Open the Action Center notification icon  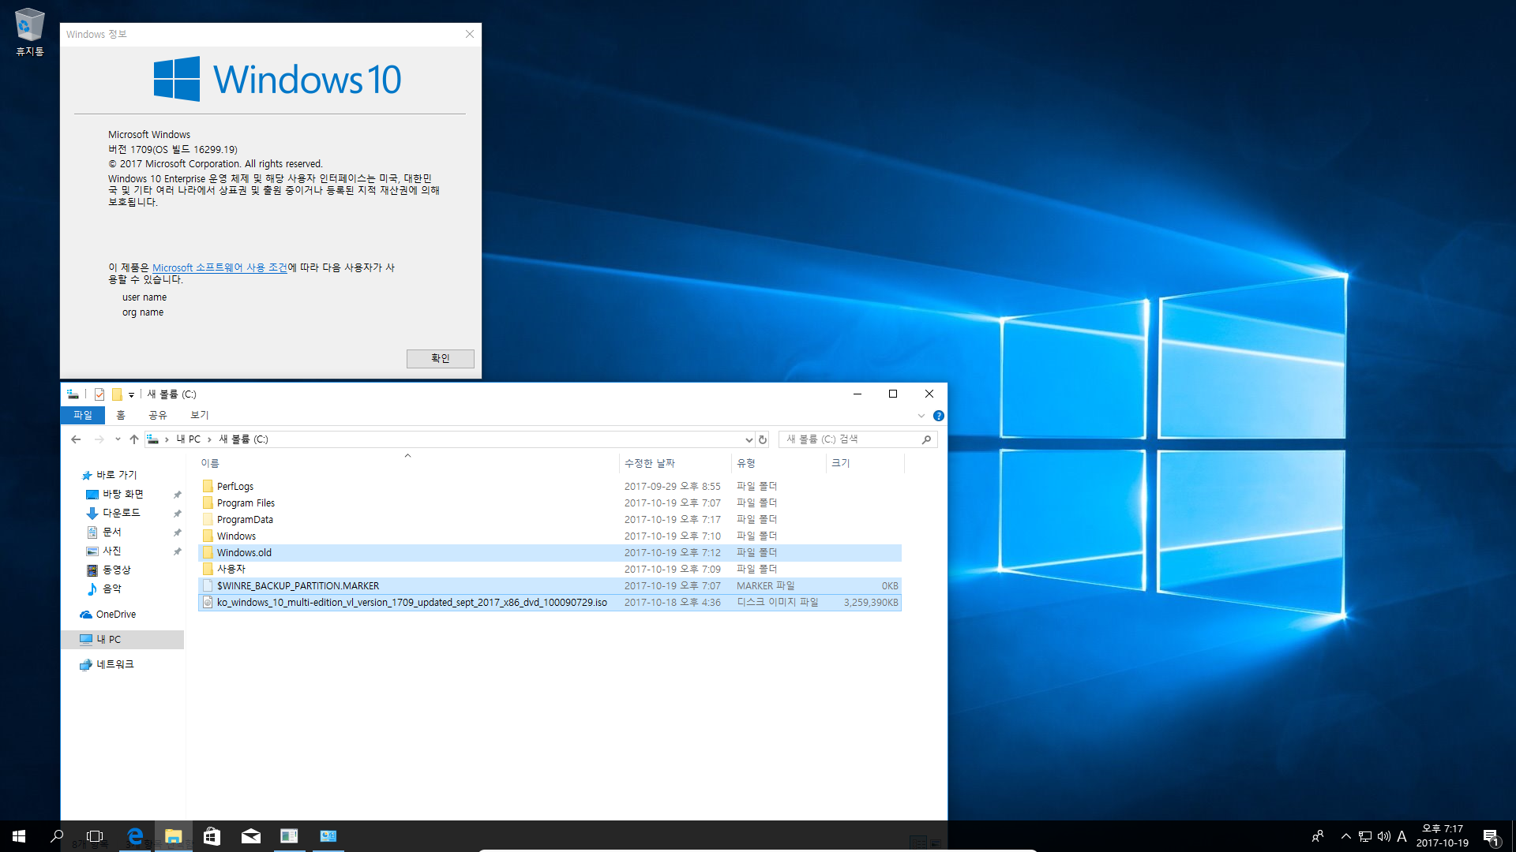(1491, 836)
